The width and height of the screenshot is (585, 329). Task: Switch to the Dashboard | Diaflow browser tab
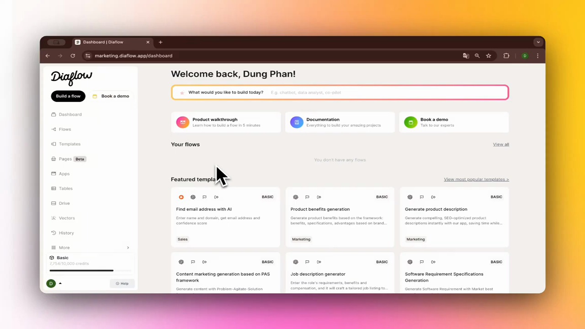112,42
